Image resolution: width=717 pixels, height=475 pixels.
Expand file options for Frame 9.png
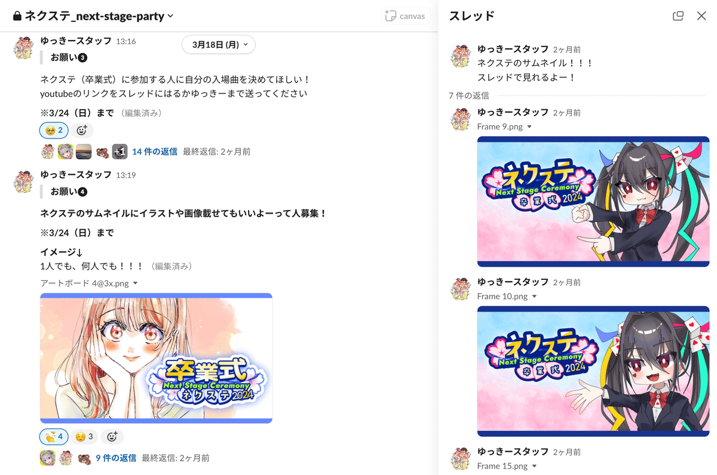coord(529,127)
